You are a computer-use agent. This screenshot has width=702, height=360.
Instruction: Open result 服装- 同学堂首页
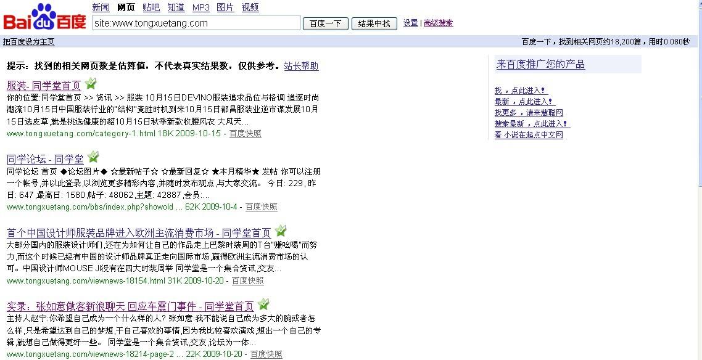click(44, 86)
